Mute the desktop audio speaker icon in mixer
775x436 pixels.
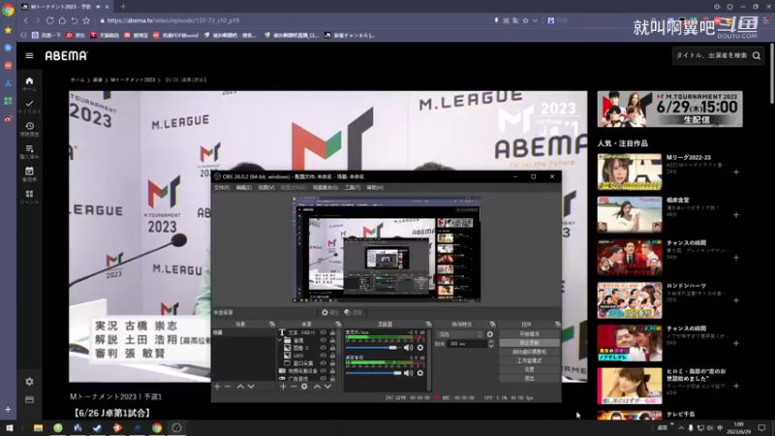[408, 373]
